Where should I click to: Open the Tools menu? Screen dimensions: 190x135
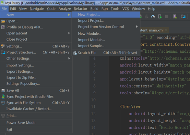115,9
